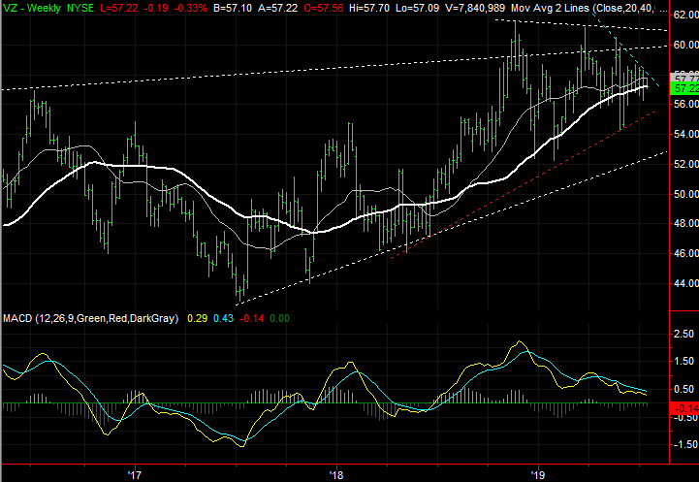Click the 56.00 price axis label
This screenshot has width=699, height=482.
click(x=685, y=104)
